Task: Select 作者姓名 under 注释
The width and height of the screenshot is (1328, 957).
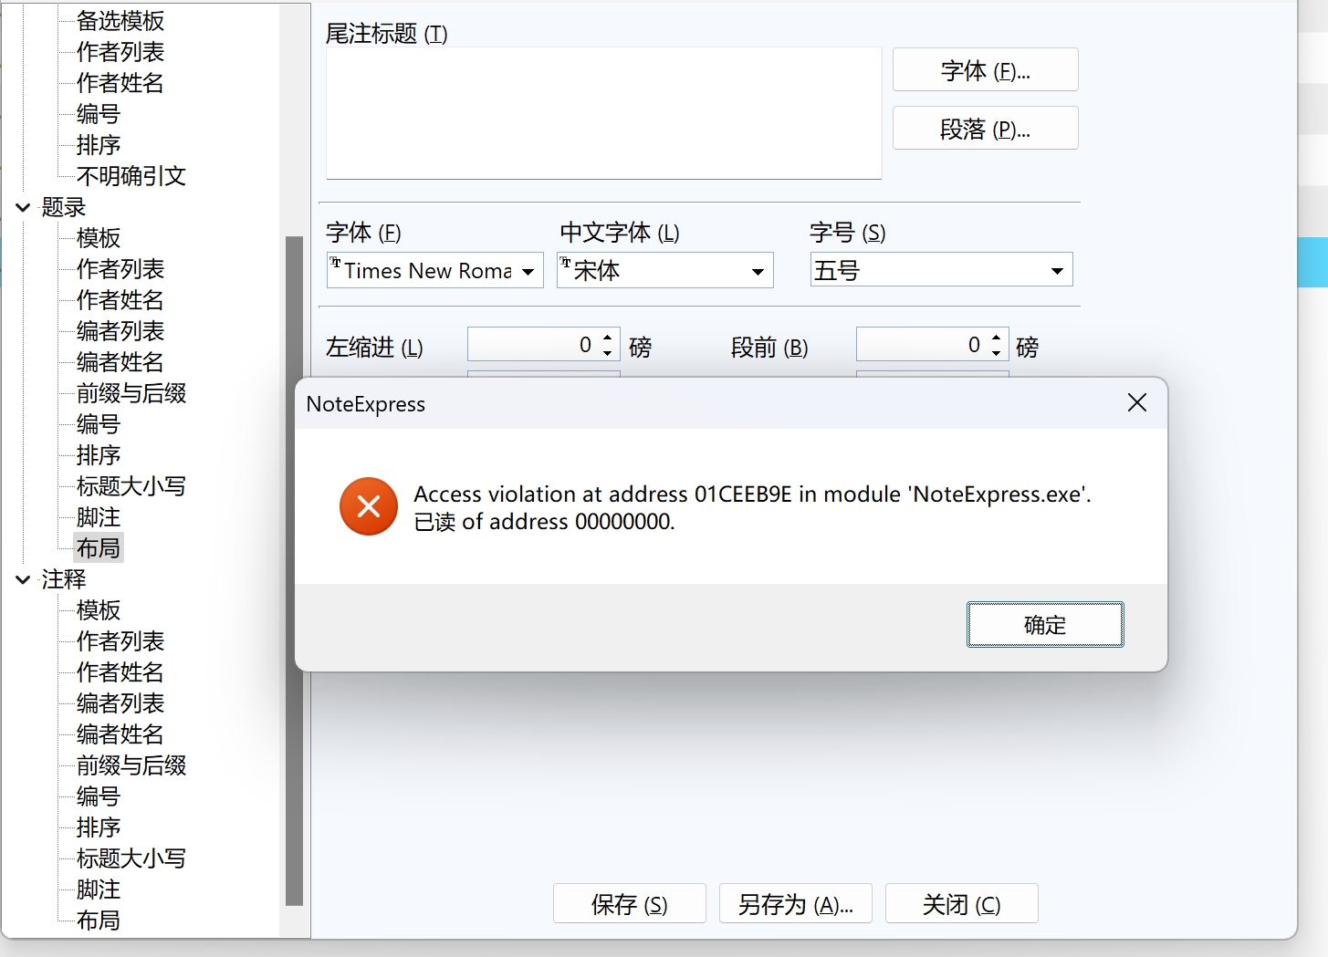Action: 120,672
